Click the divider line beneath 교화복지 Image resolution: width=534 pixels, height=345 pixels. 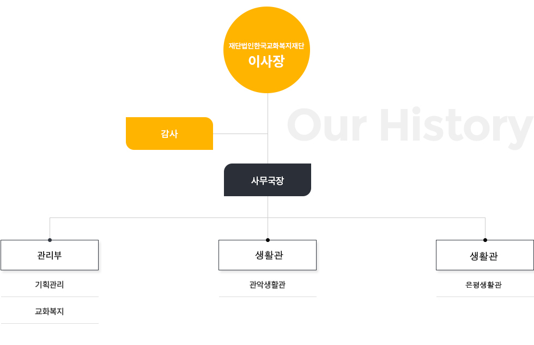point(50,324)
